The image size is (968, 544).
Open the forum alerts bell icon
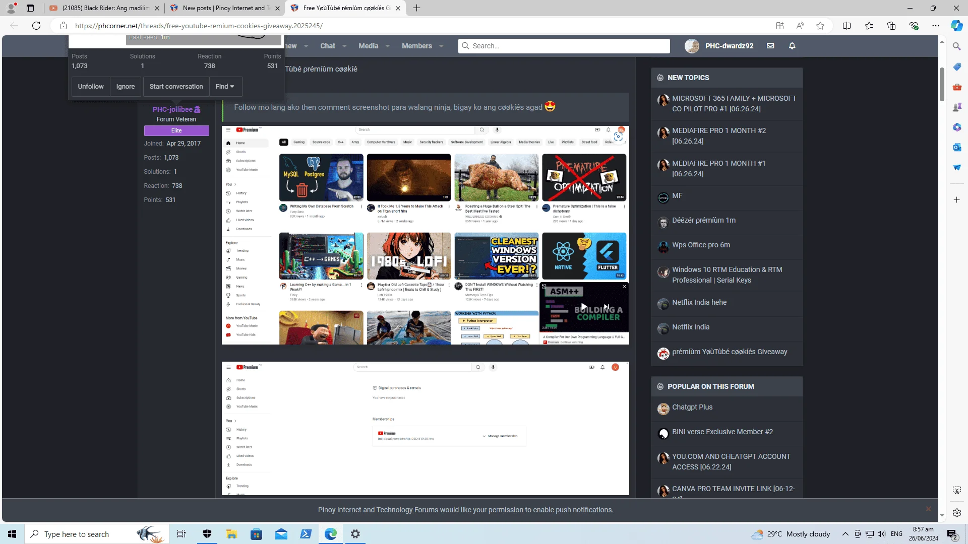(x=792, y=46)
